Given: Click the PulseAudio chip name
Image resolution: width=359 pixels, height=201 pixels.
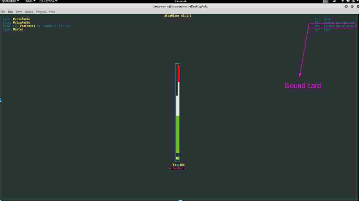Looking at the screenshot, I should [22, 23].
